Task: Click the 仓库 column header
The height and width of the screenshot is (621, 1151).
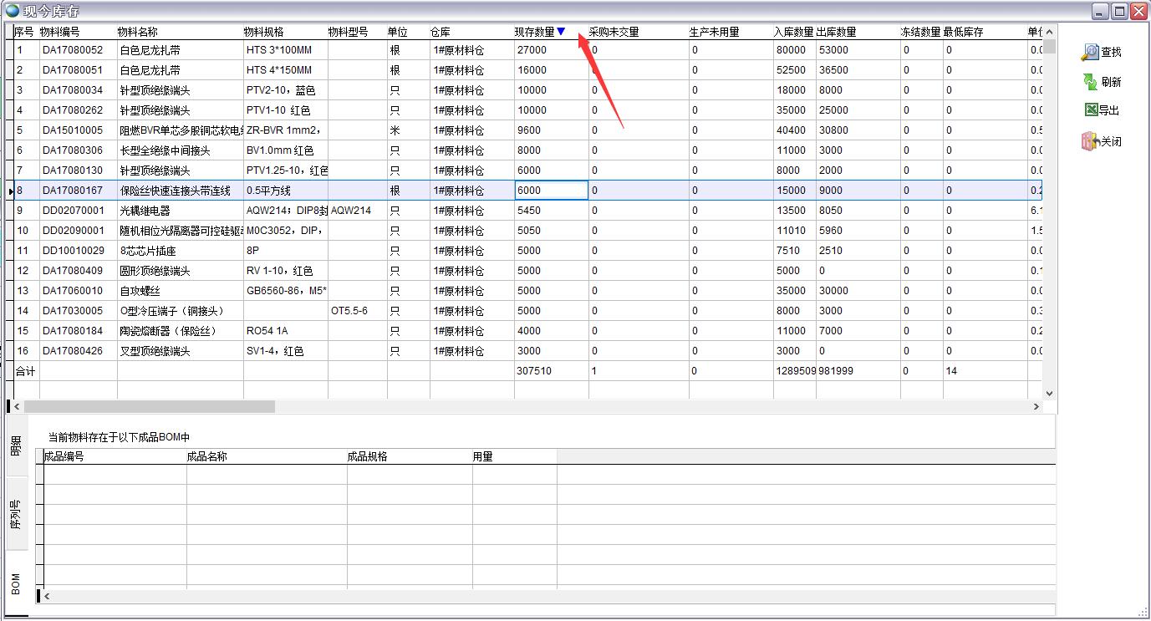Action: point(441,32)
